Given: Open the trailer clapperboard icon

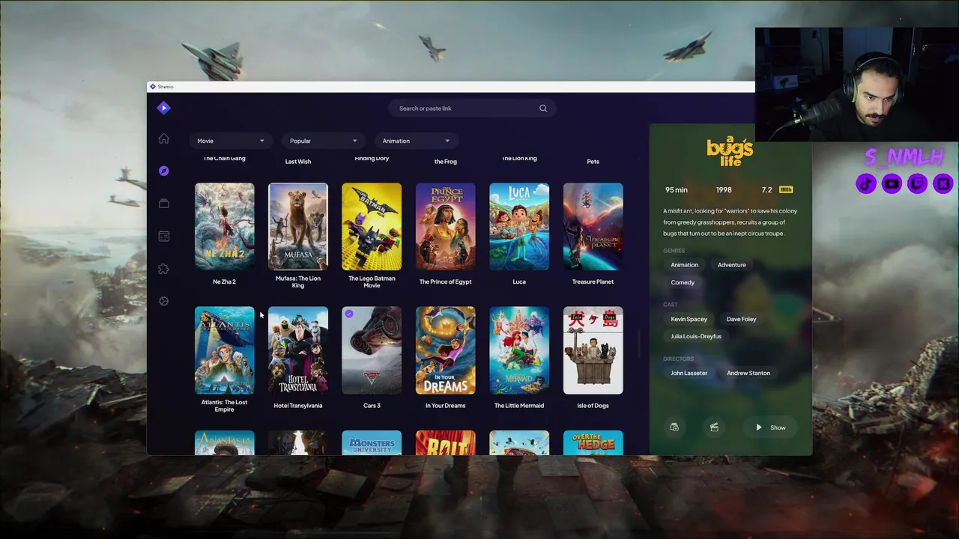Looking at the screenshot, I should [x=714, y=427].
